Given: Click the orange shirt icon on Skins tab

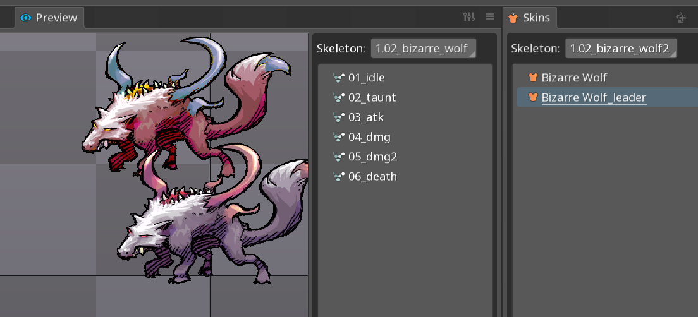Looking at the screenshot, I should tap(513, 18).
